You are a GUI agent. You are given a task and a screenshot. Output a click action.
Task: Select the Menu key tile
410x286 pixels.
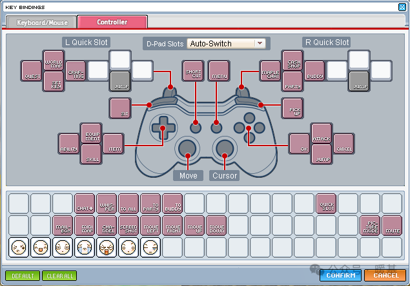219,71
